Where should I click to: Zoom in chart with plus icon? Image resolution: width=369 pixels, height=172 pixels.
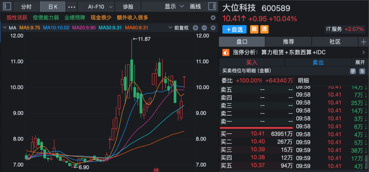195,28
